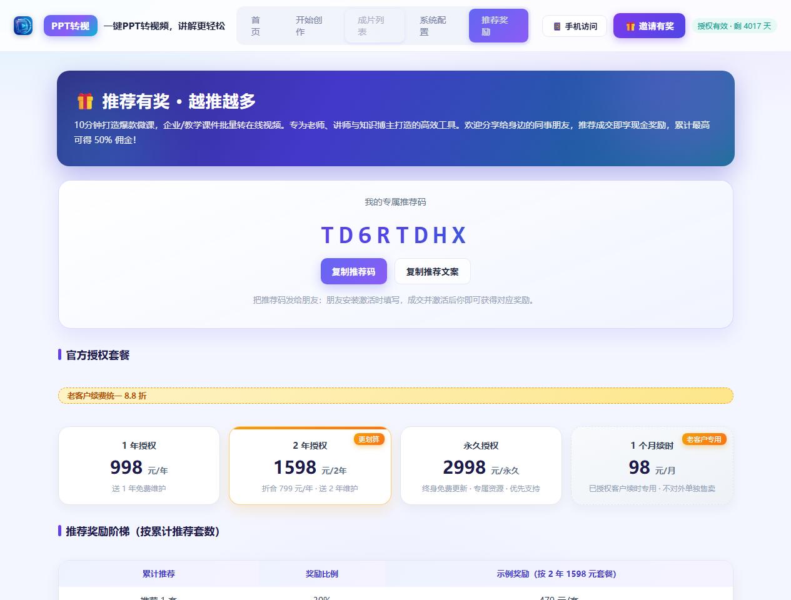
Task: Click the PPT转视频 app logo icon
Action: coord(23,26)
